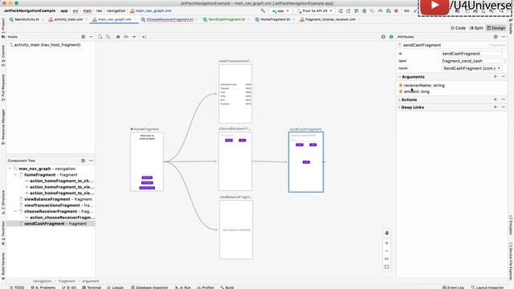514x289 pixels.
Task: Click navigation folder in breadcrumb path
Action: pos(116,10)
